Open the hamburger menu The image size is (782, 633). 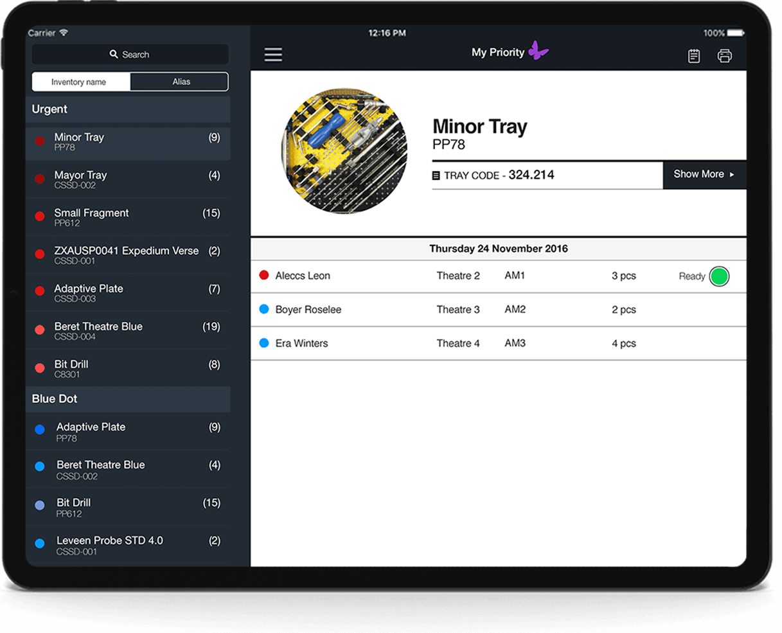(x=273, y=55)
